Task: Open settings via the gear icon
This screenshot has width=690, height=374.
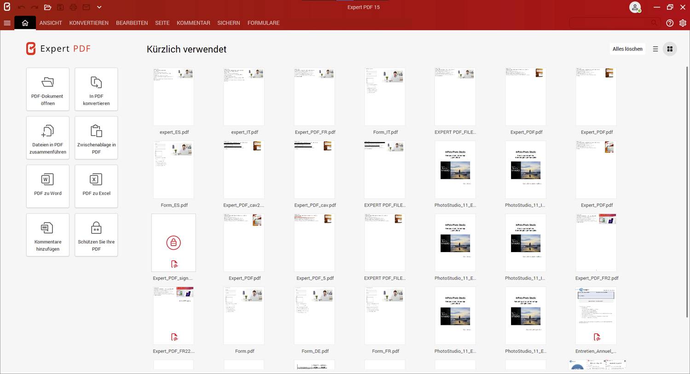Action: 683,23
